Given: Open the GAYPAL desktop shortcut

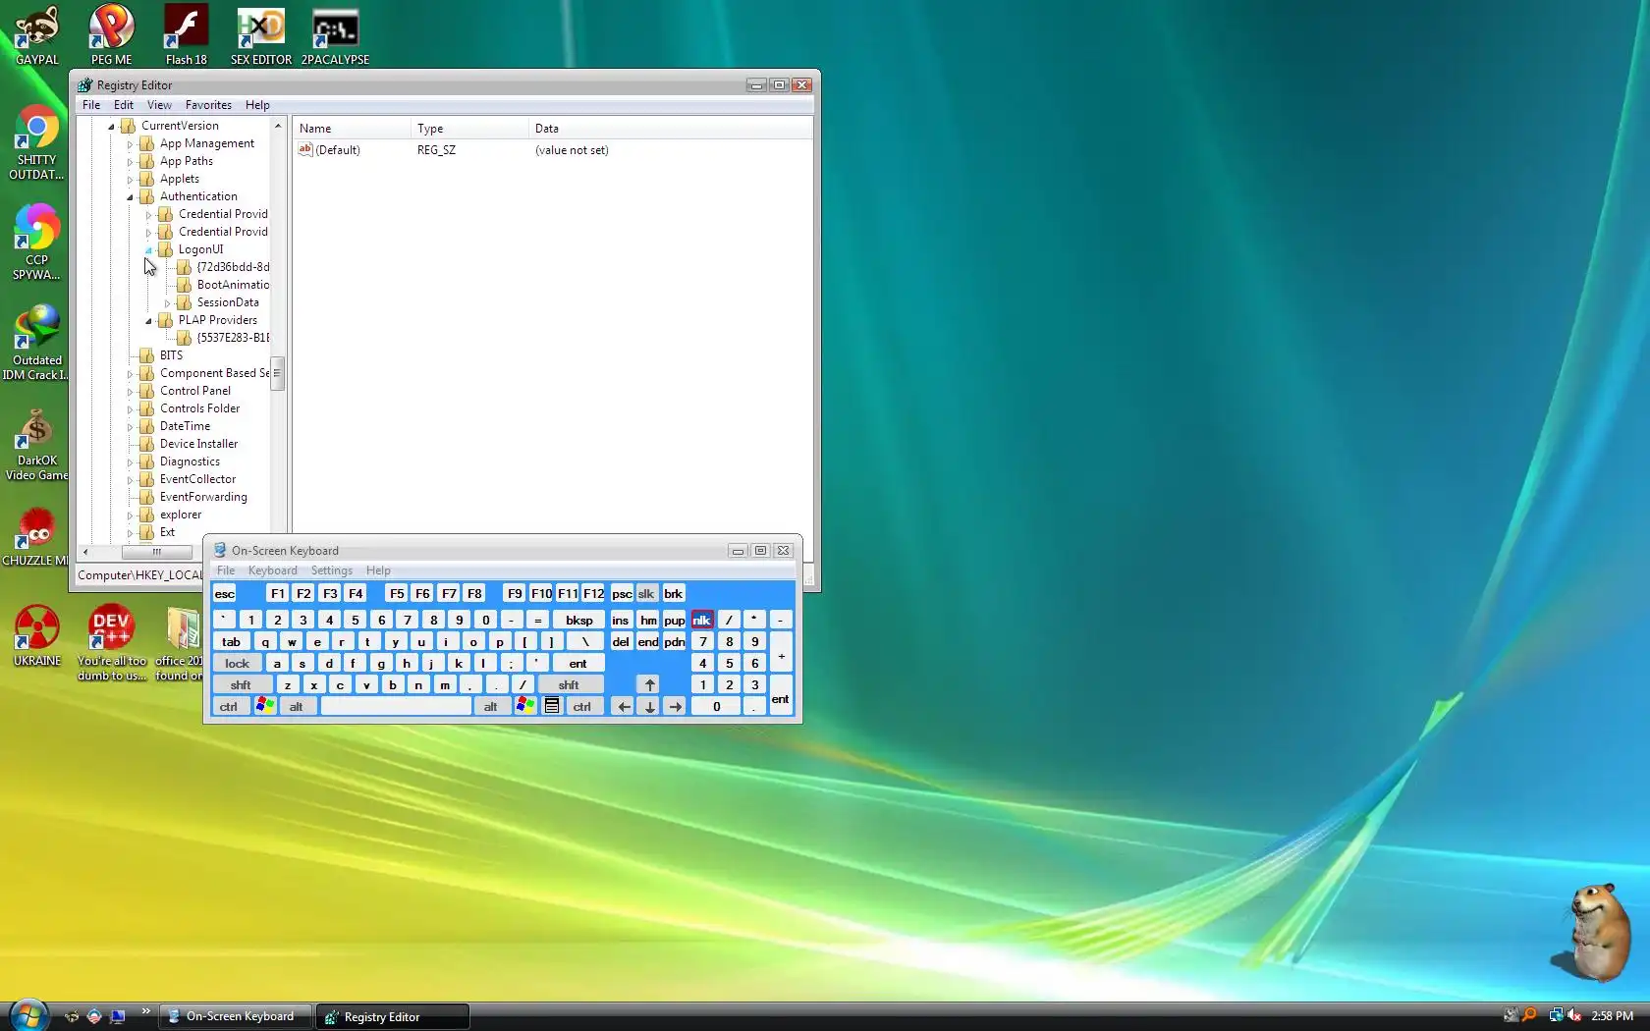Looking at the screenshot, I should point(37,35).
